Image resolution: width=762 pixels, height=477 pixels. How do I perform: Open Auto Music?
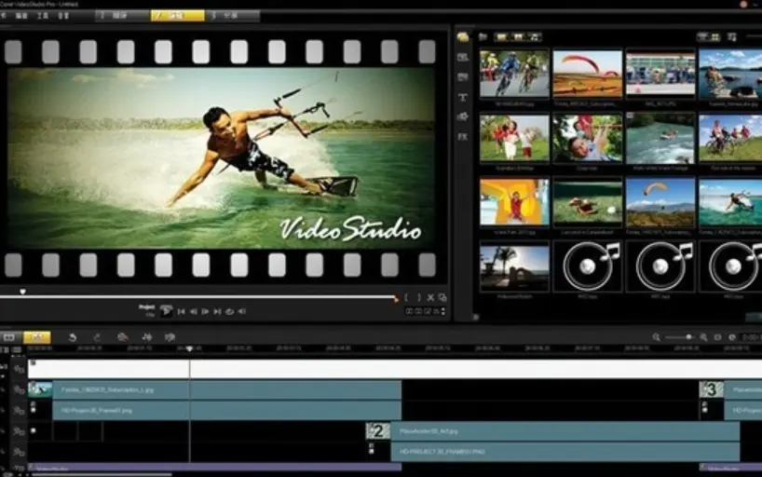[x=170, y=337]
